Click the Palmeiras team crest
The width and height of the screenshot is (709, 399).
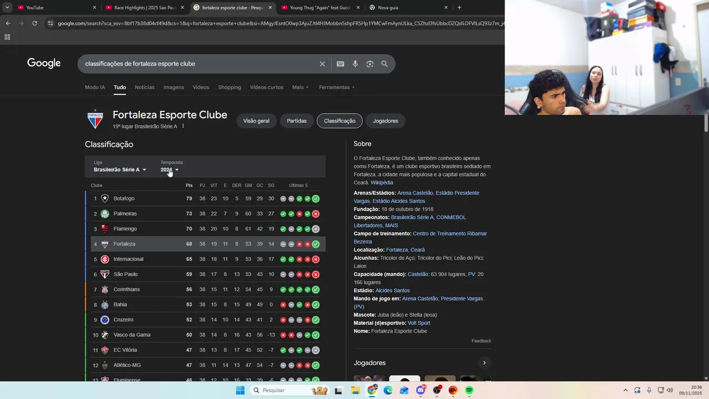(105, 214)
